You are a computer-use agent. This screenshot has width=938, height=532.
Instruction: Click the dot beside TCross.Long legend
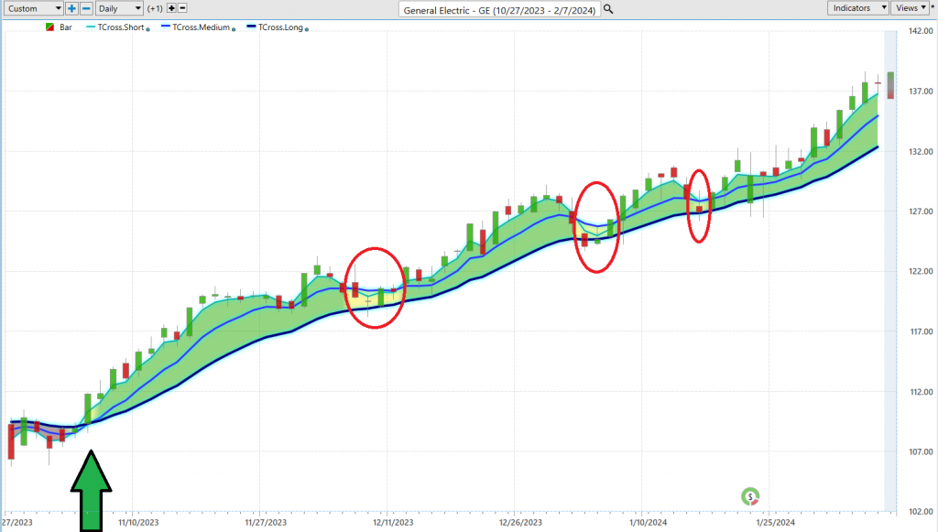307,28
